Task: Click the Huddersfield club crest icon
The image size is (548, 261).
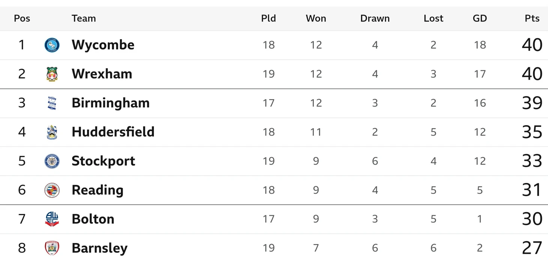Action: point(52,132)
